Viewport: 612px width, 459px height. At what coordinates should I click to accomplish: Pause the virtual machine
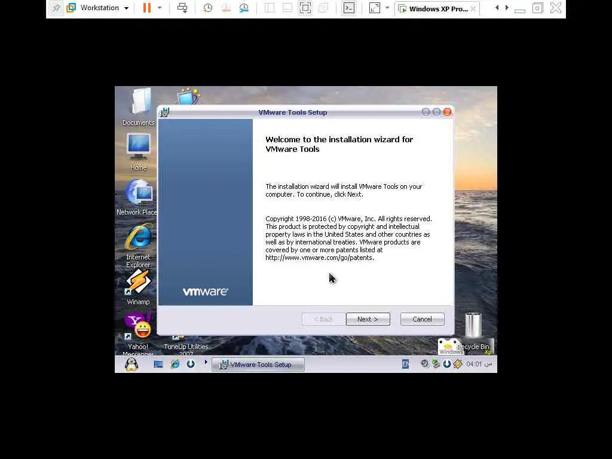pyautogui.click(x=147, y=8)
